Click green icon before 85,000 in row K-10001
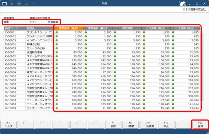The image size is (209, 134). [x=57, y=52]
